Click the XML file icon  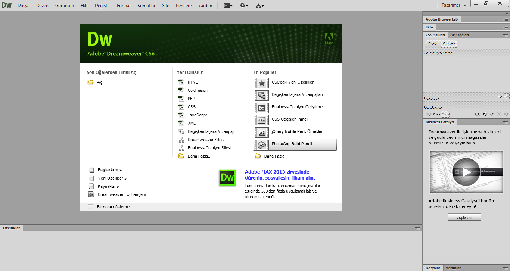point(181,123)
